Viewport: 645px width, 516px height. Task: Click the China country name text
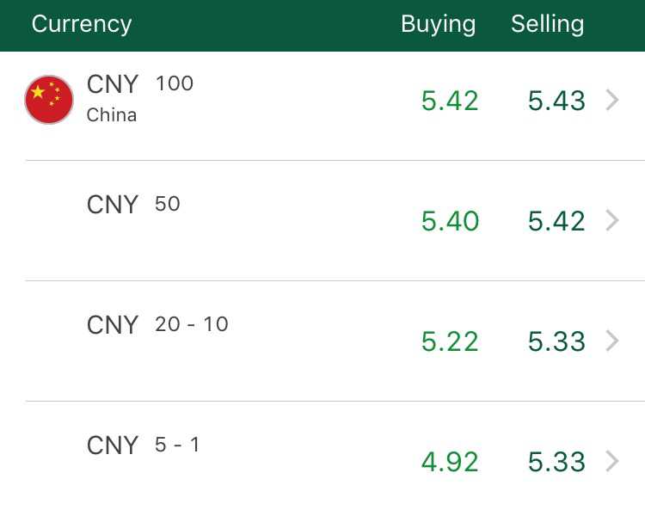click(x=112, y=115)
